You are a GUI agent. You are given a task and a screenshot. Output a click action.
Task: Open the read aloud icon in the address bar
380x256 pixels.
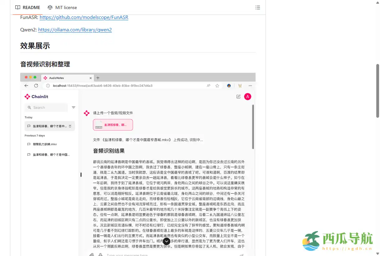click(x=208, y=85)
